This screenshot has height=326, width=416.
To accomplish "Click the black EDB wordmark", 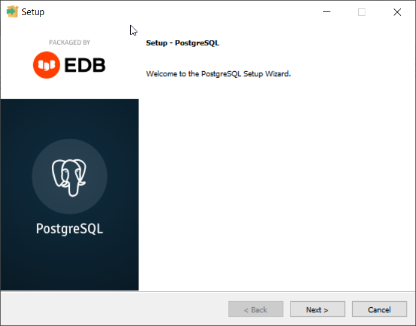I will (x=83, y=65).
